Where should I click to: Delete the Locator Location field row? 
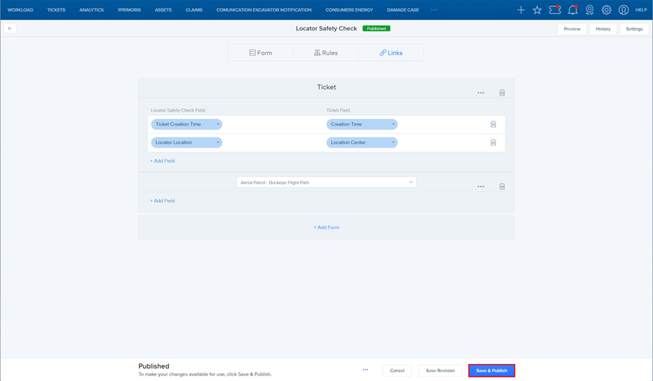click(493, 142)
